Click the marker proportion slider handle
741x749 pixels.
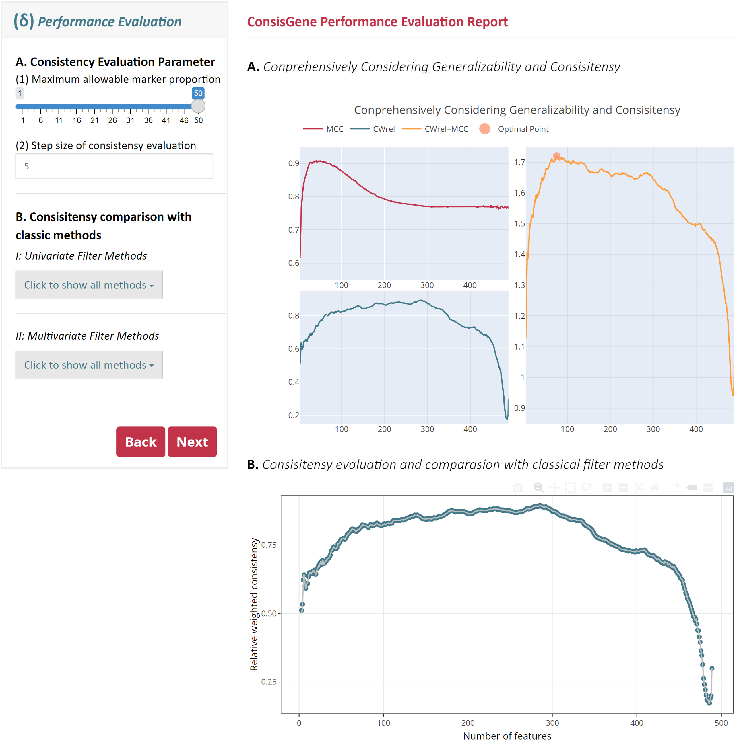click(198, 106)
